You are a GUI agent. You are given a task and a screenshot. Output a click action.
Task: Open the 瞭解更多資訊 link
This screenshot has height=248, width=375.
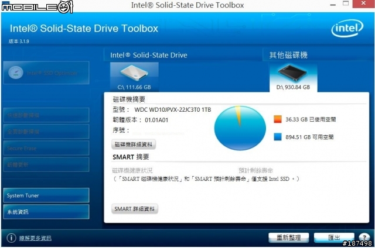[35, 238]
